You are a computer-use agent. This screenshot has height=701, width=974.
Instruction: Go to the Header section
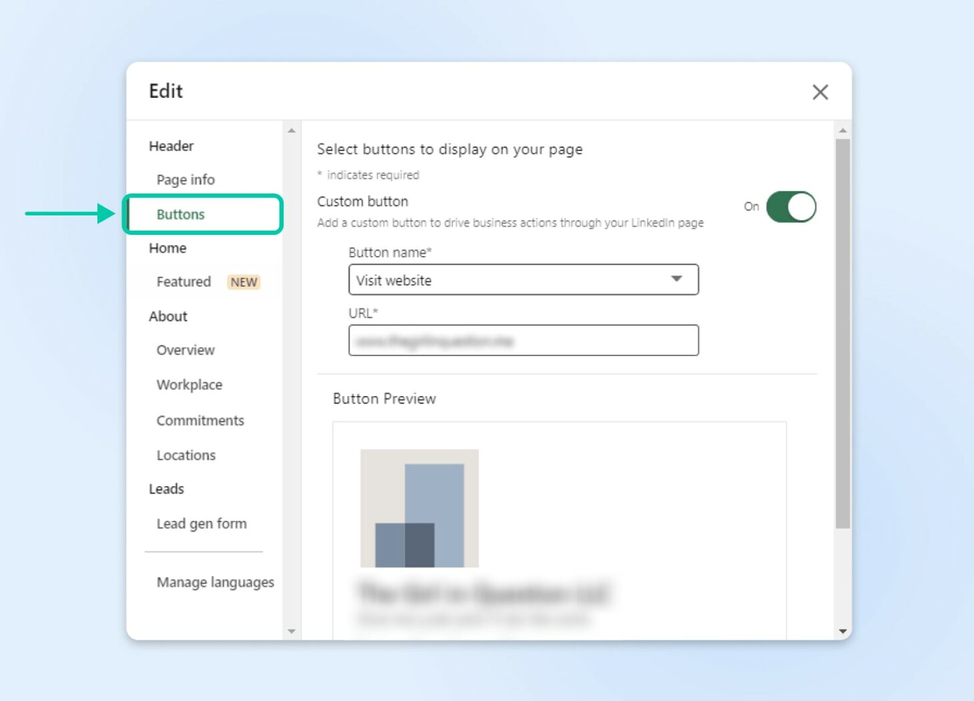[x=171, y=146]
